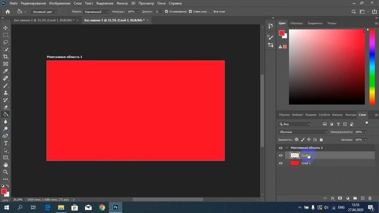Open the Редактирование menu

click(33, 4)
